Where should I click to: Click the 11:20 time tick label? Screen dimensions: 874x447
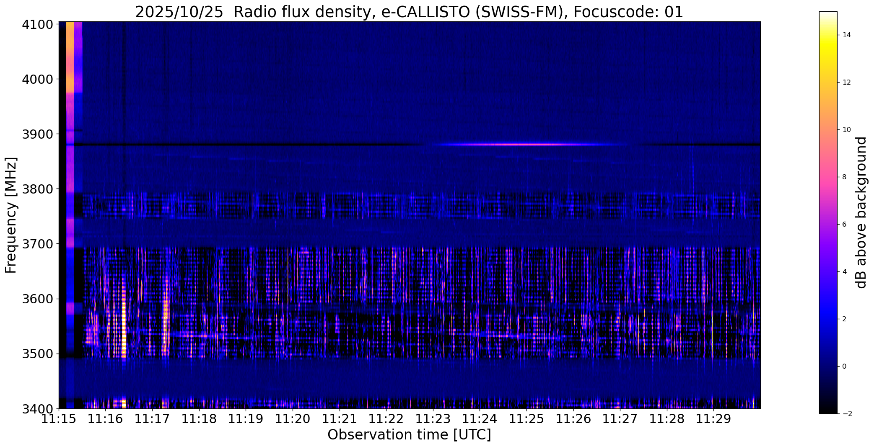point(293,419)
